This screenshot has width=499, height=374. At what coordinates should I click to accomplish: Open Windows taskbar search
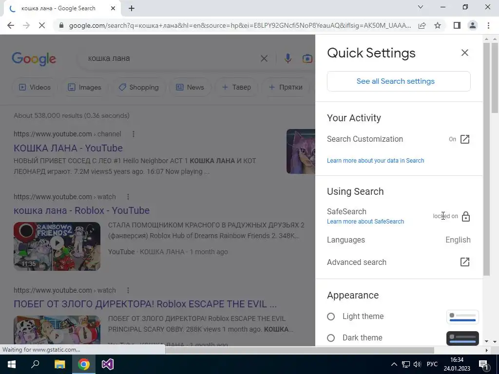(35, 364)
